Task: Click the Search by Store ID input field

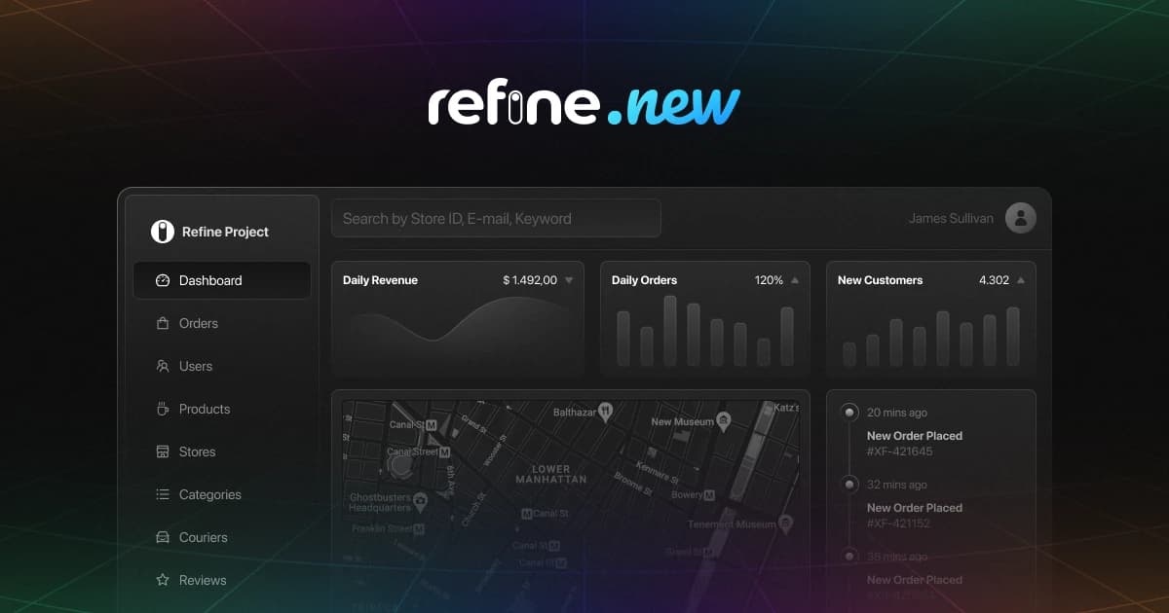Action: pyautogui.click(x=495, y=218)
